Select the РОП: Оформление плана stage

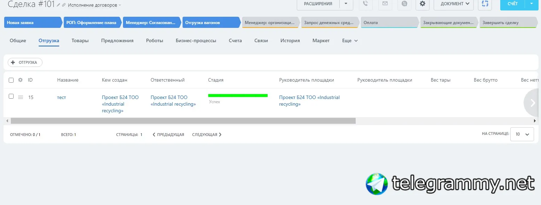coord(92,22)
